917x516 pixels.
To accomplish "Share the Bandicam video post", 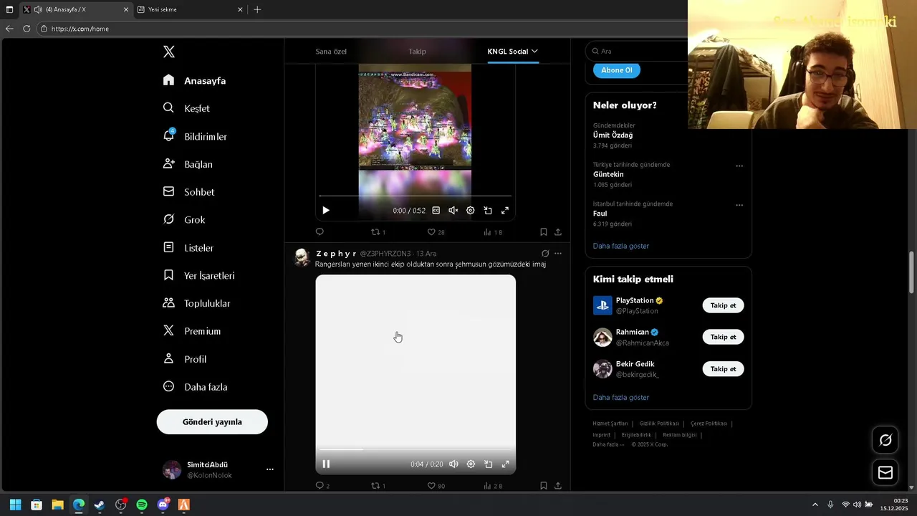I will [558, 232].
